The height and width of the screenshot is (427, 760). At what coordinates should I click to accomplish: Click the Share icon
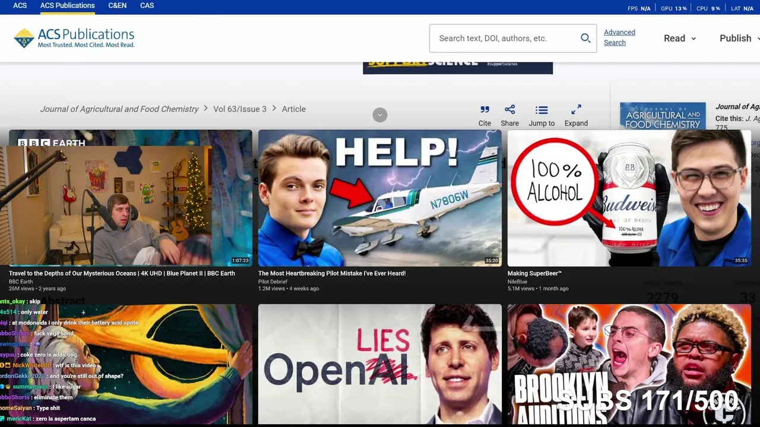tap(509, 110)
